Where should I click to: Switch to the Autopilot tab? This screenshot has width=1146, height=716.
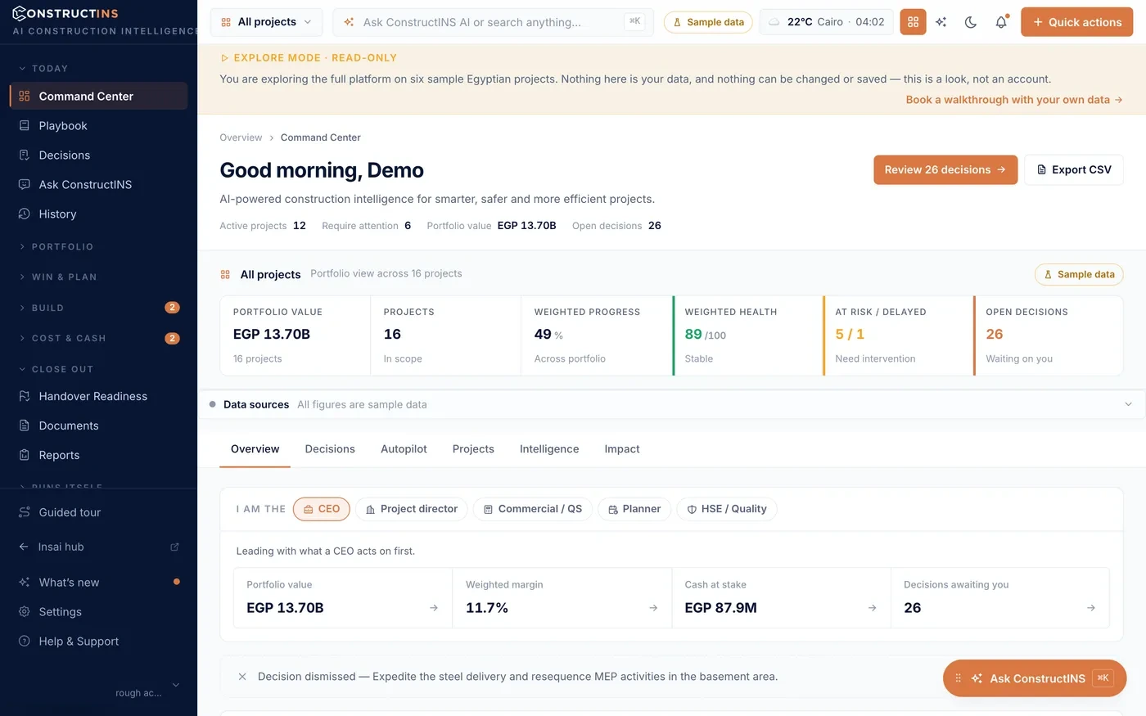pyautogui.click(x=404, y=449)
